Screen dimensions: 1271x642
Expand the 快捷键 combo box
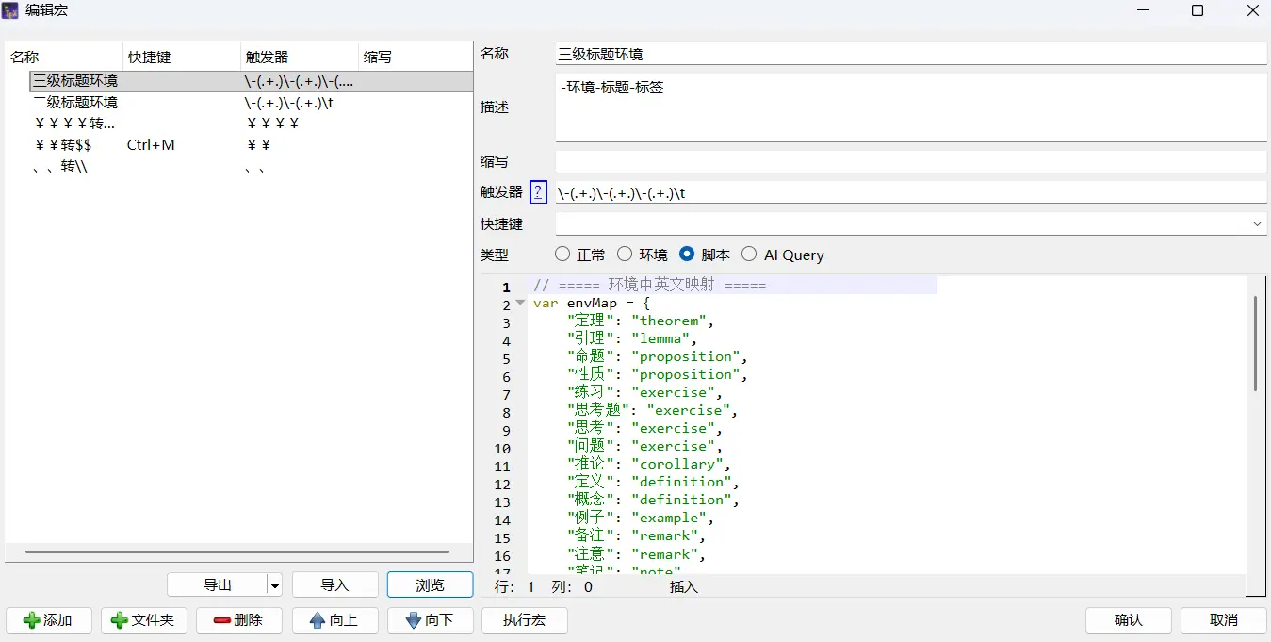(x=1257, y=224)
